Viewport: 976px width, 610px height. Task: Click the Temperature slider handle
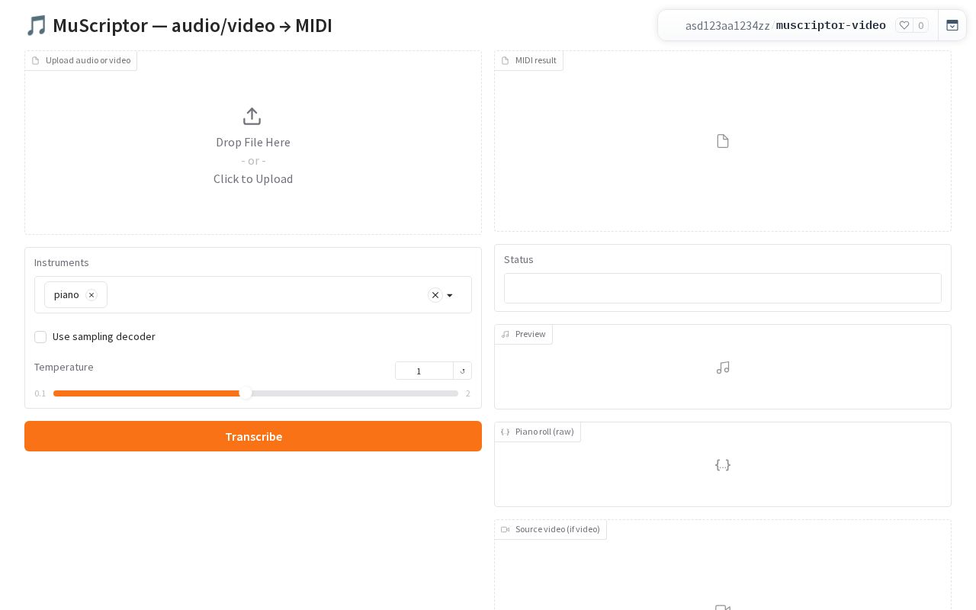point(246,393)
